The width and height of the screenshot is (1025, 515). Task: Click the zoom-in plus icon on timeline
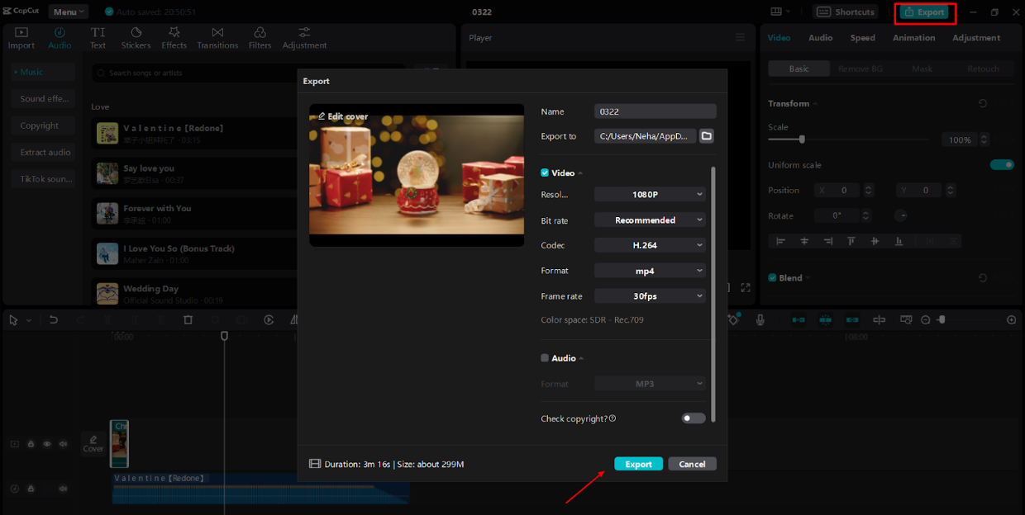click(1011, 320)
